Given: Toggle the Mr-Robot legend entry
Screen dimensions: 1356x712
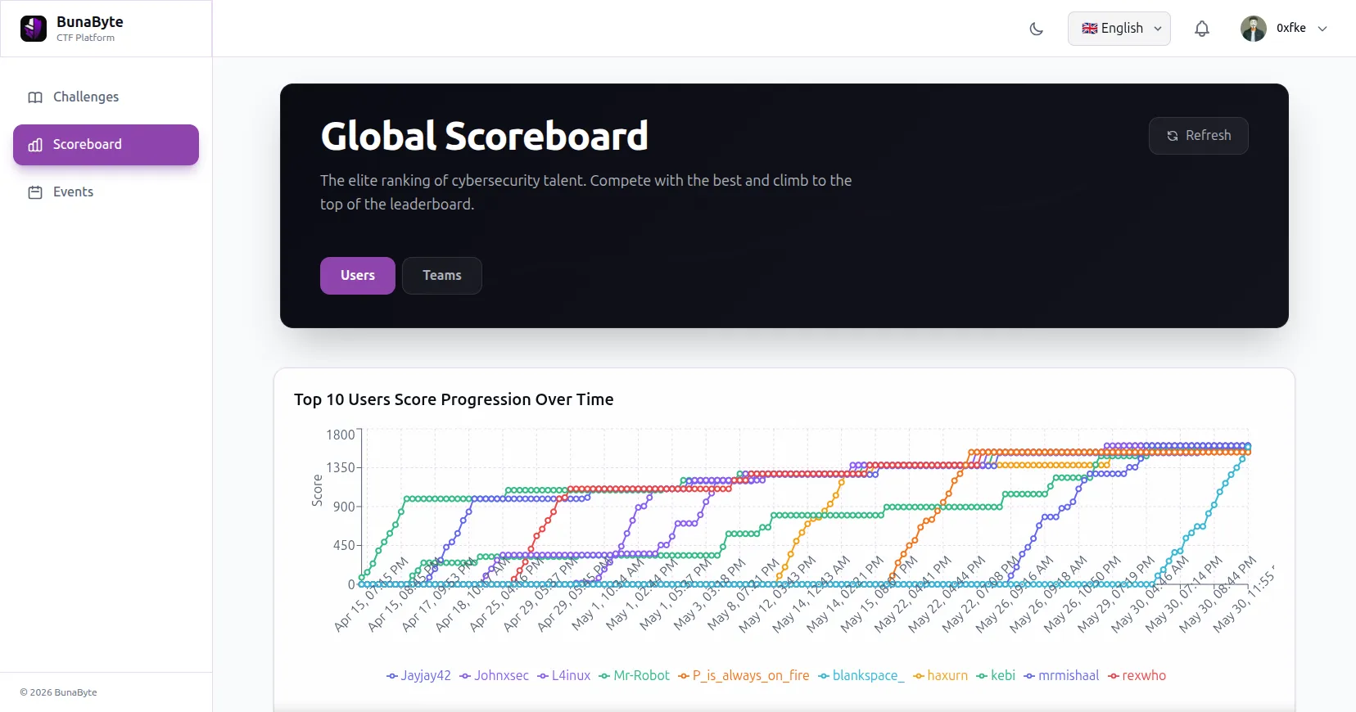Looking at the screenshot, I should [635, 676].
